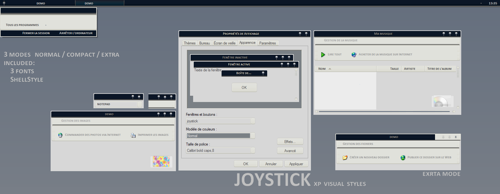This screenshot has width=500, height=194.
Task: Click the Créer un nouveau dossier folder icon
Action: tap(345, 158)
